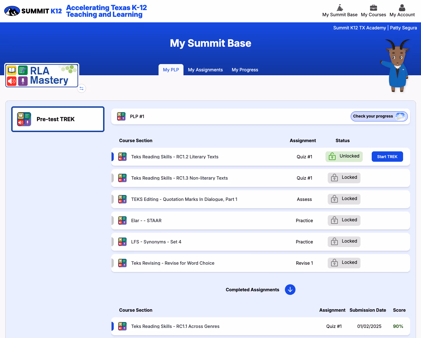Click Locked text on Teks Revising row
421x338 pixels.
349,262
